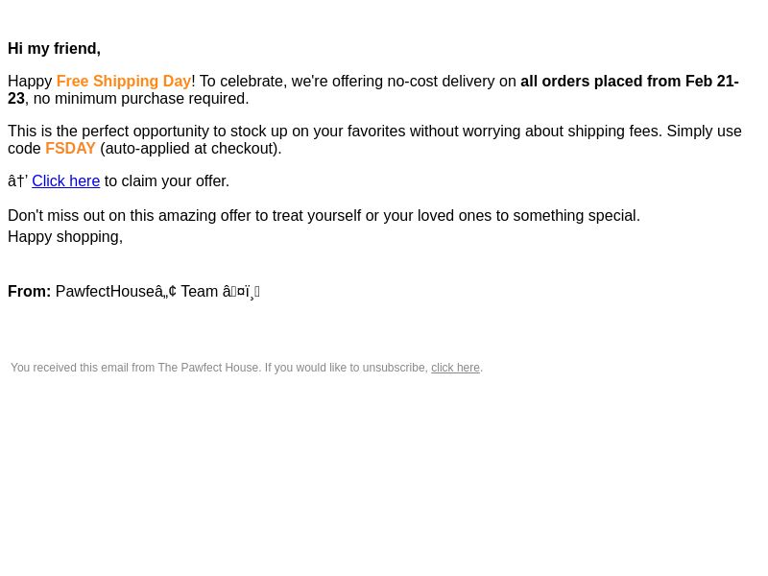The width and height of the screenshot is (768, 576).
Task: Click the garbled heart symbol after Team
Action: pyautogui.click(x=241, y=292)
